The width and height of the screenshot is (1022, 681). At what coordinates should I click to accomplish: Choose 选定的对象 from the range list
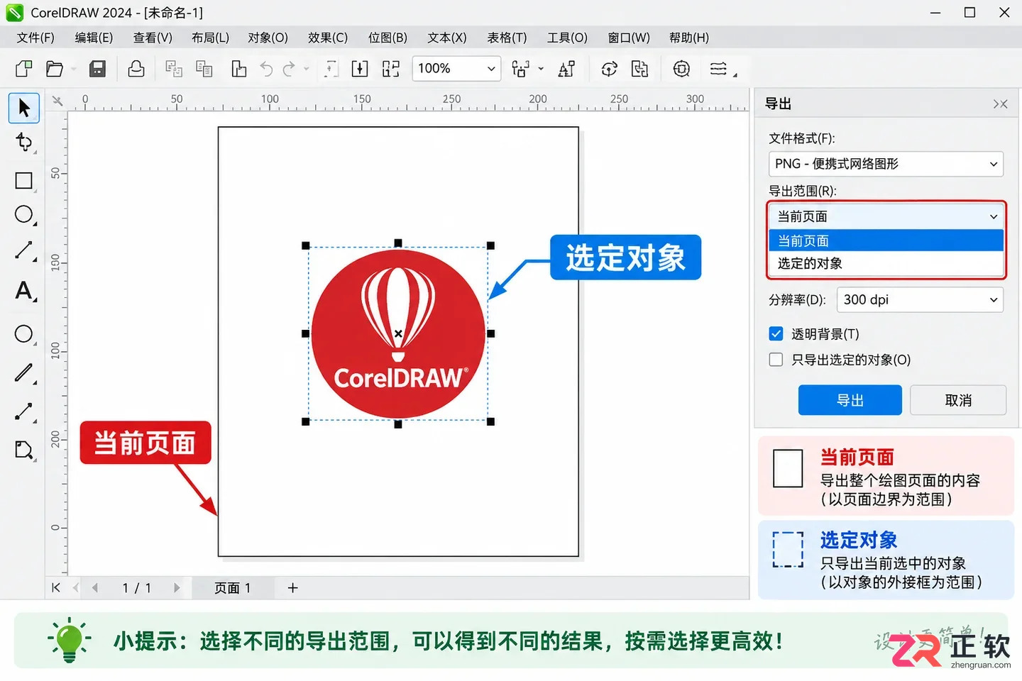point(886,263)
